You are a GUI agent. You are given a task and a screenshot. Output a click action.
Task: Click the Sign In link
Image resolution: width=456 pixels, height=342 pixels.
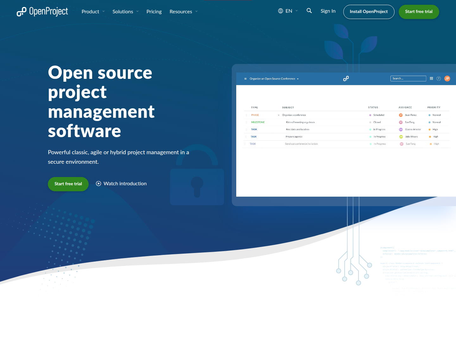click(328, 11)
